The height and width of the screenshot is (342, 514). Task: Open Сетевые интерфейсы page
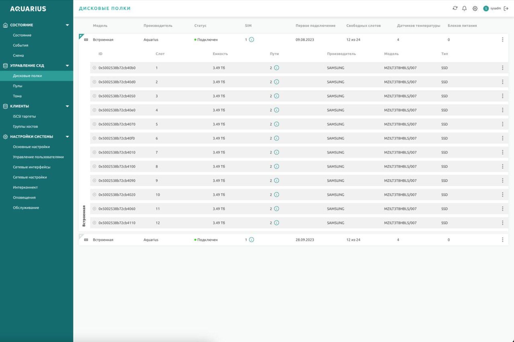(x=32, y=167)
